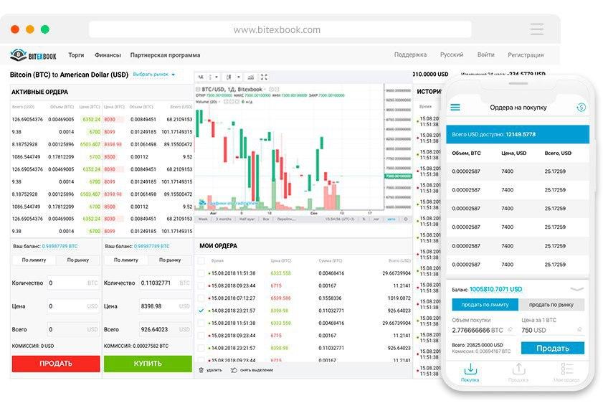Click the green КУПИТЬ button
The image size is (603, 416).
click(x=148, y=363)
